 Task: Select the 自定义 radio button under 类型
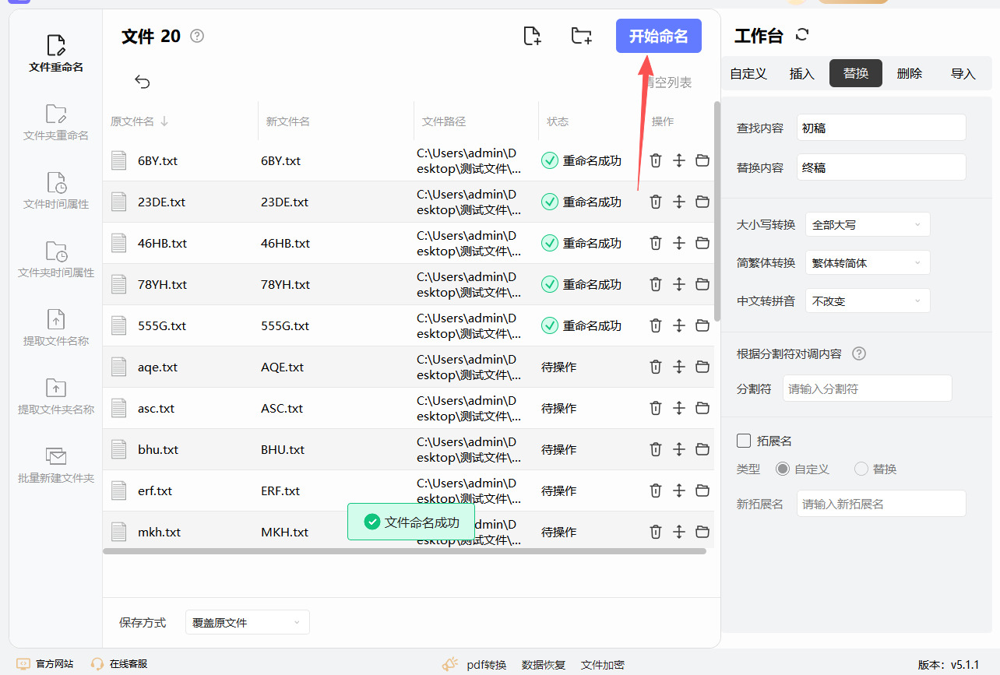pos(783,469)
